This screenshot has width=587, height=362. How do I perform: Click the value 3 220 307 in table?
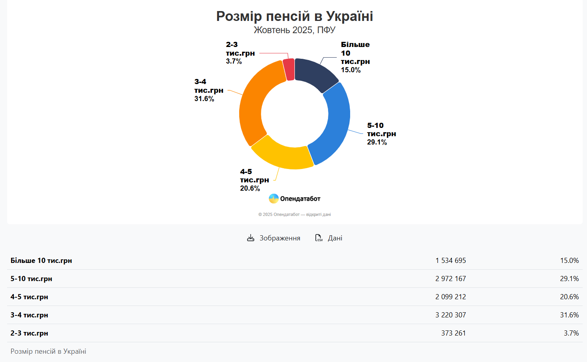coord(450,315)
